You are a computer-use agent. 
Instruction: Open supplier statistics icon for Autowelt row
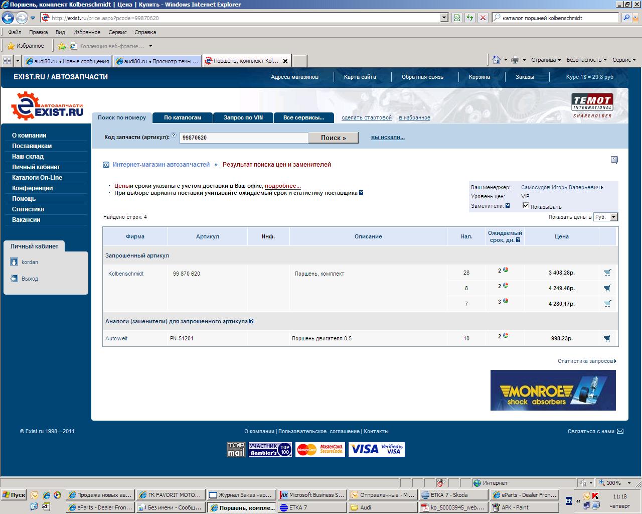coord(506,335)
